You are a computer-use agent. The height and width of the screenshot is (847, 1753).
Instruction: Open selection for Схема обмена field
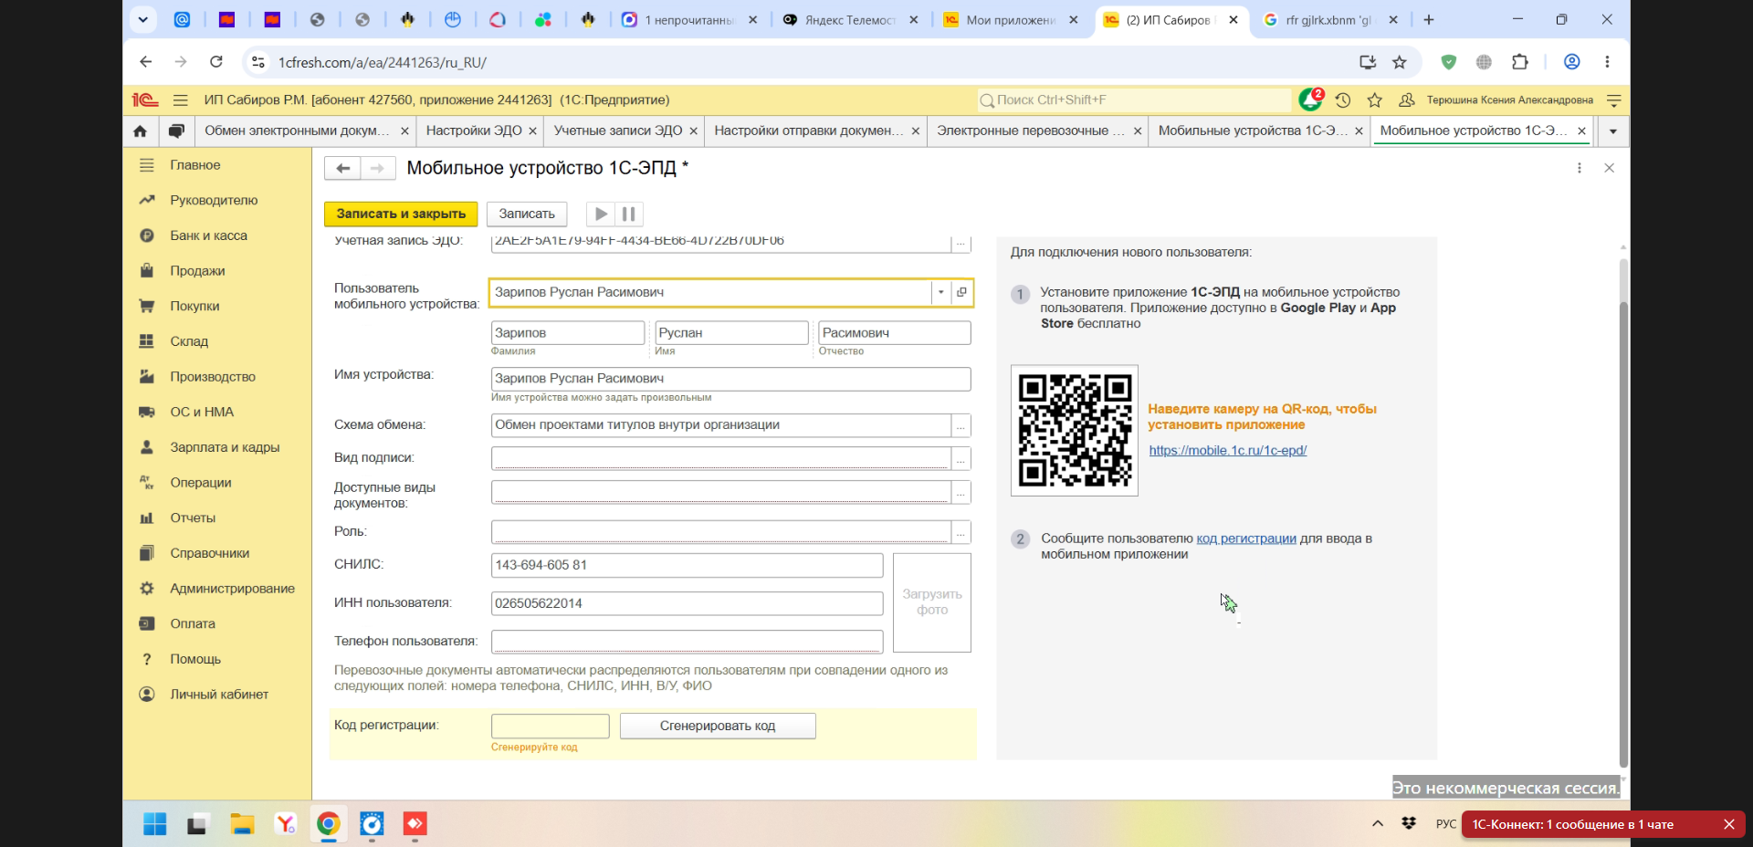(960, 425)
